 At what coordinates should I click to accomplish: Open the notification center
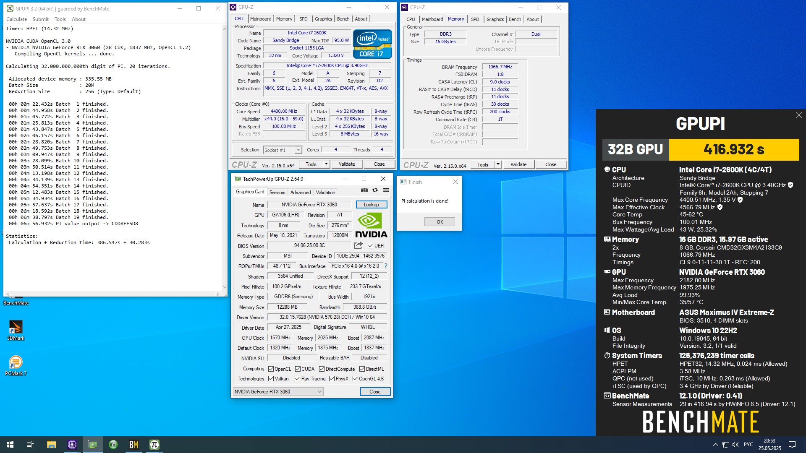coord(792,445)
